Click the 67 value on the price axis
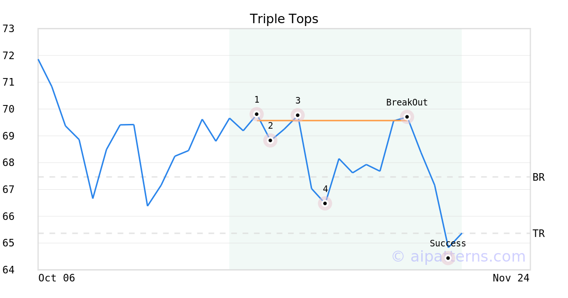Viewport: 568px width, 298px height. 9,190
